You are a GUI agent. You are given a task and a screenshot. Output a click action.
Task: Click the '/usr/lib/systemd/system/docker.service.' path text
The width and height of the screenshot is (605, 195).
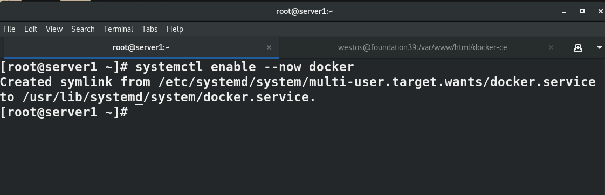(169, 97)
